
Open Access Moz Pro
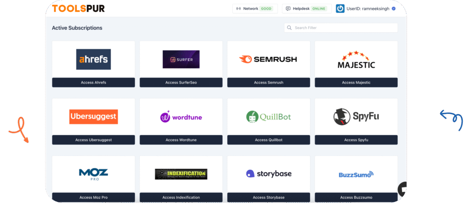[x=93, y=197]
